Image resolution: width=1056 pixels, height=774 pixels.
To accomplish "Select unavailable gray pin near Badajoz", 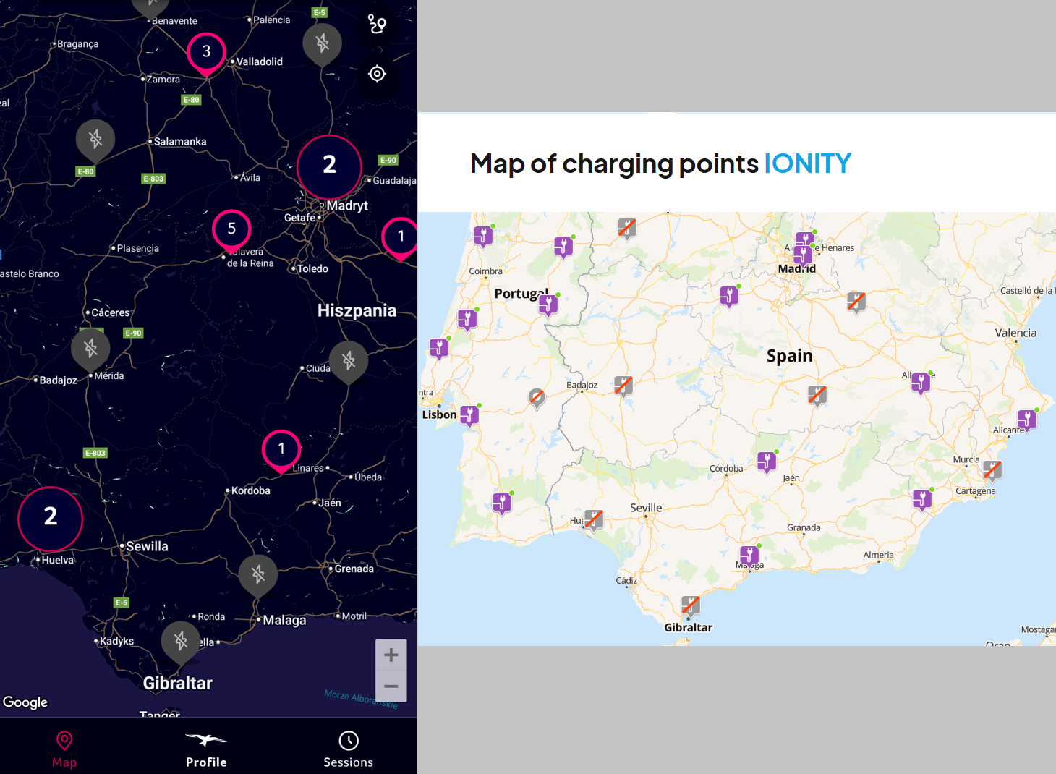I will coord(623,386).
